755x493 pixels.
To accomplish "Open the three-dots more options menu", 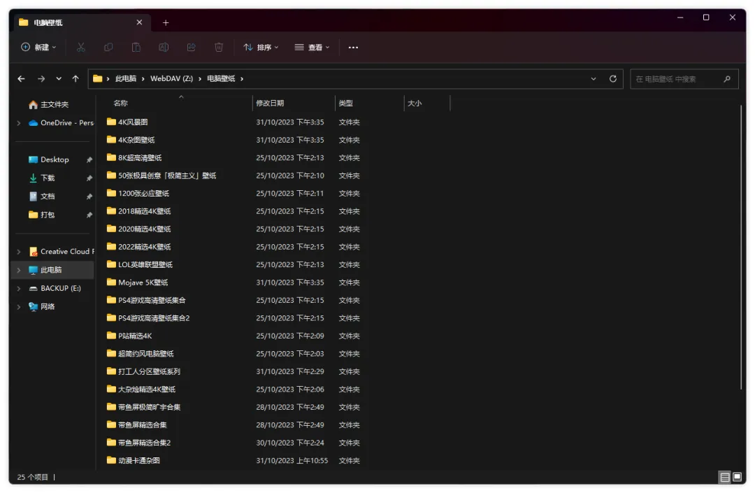I will pyautogui.click(x=353, y=48).
